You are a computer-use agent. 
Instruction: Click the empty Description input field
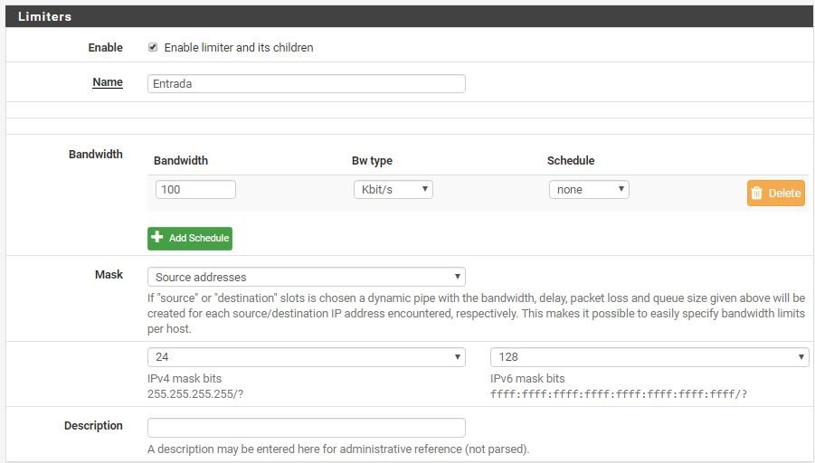(306, 427)
